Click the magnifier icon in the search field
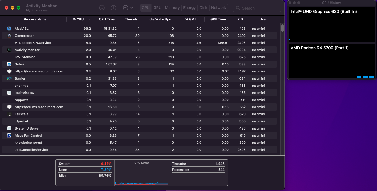 point(238,8)
